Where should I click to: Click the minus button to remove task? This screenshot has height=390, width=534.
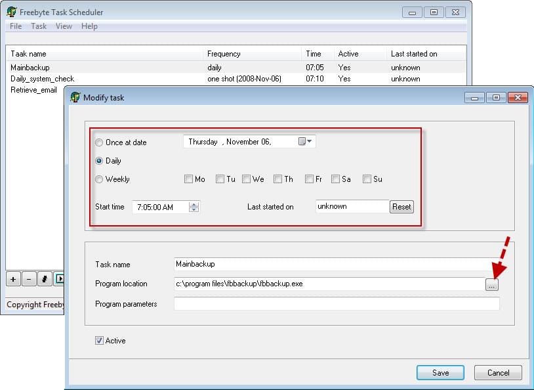coord(29,278)
